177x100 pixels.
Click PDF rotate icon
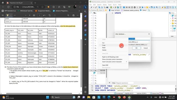[50, 15]
